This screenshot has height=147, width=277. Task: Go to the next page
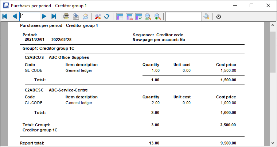tap(44, 17)
